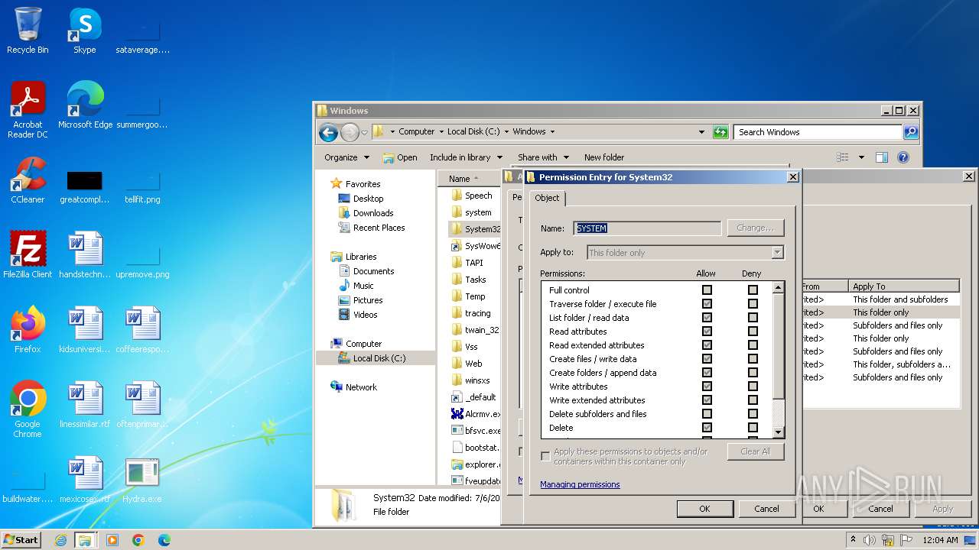
Task: Open explorer Help question mark icon
Action: (903, 157)
